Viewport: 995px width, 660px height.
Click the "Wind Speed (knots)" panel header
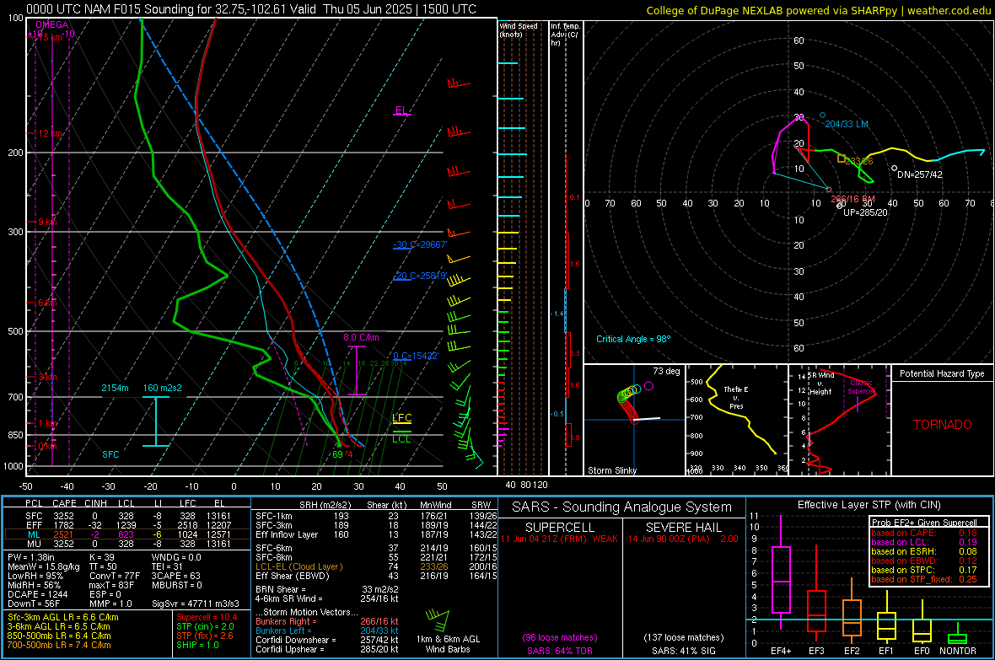coord(519,30)
